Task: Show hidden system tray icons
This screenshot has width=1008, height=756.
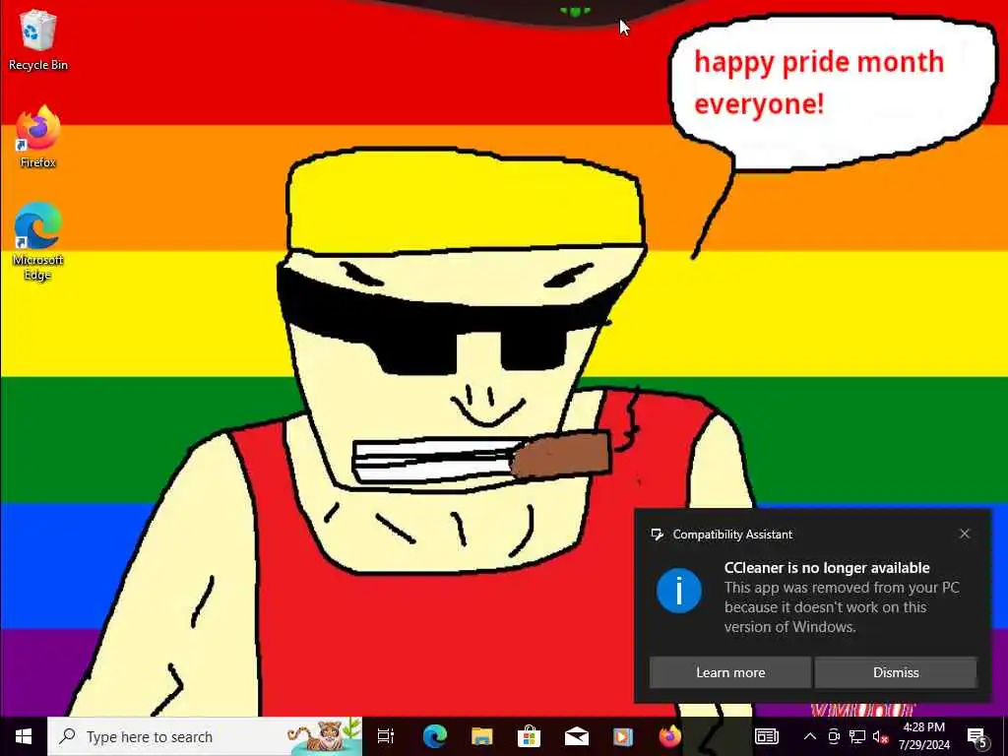Action: coord(810,736)
